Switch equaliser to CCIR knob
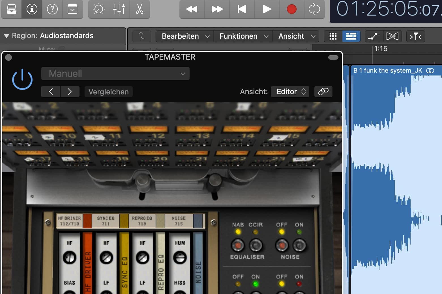The image size is (442, 294). tap(256, 245)
